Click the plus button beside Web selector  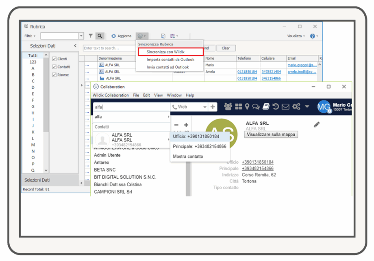213,107
